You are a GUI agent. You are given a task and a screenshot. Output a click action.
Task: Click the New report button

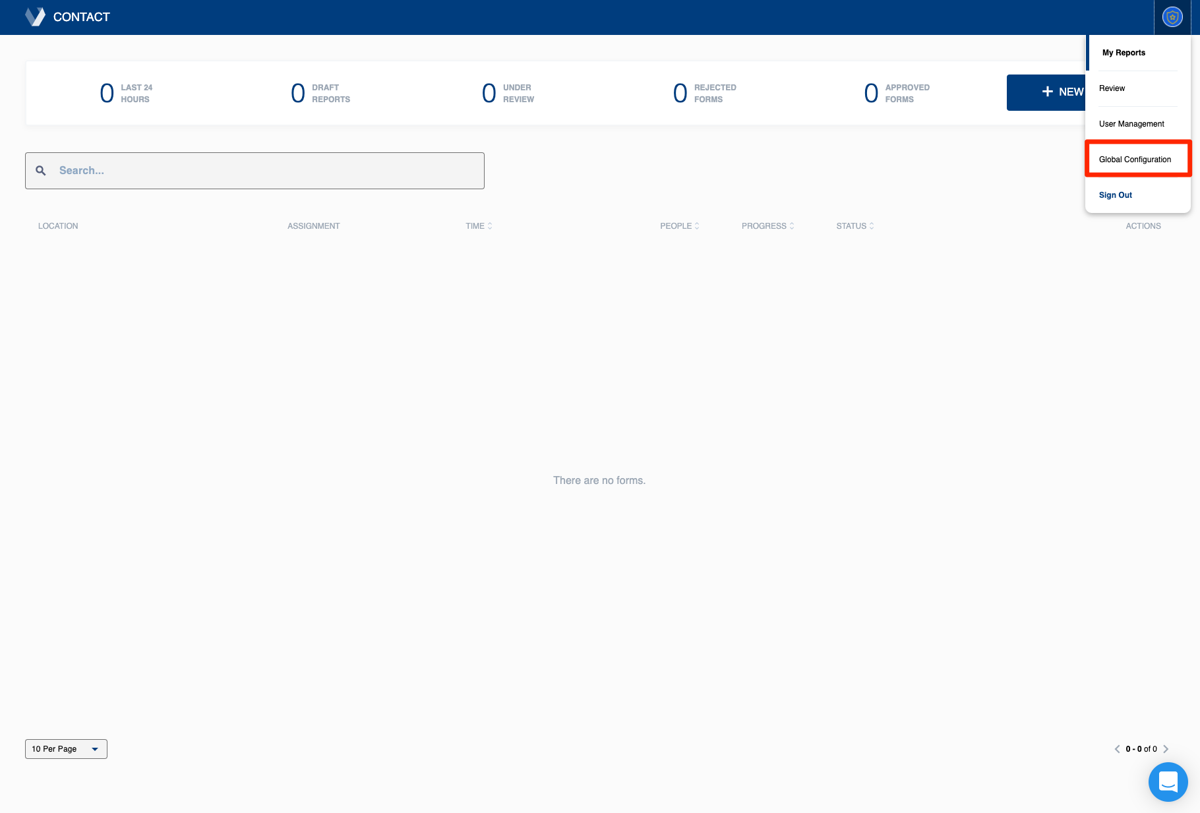(x=1047, y=92)
